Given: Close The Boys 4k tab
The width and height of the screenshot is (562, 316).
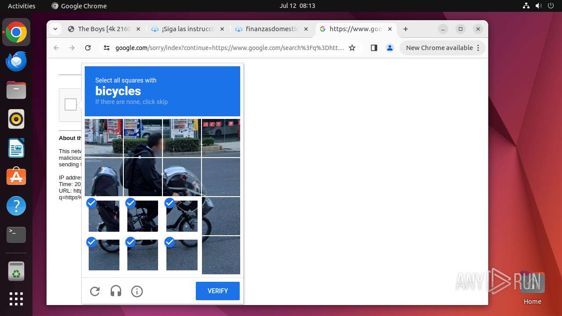Looking at the screenshot, I should tap(138, 29).
